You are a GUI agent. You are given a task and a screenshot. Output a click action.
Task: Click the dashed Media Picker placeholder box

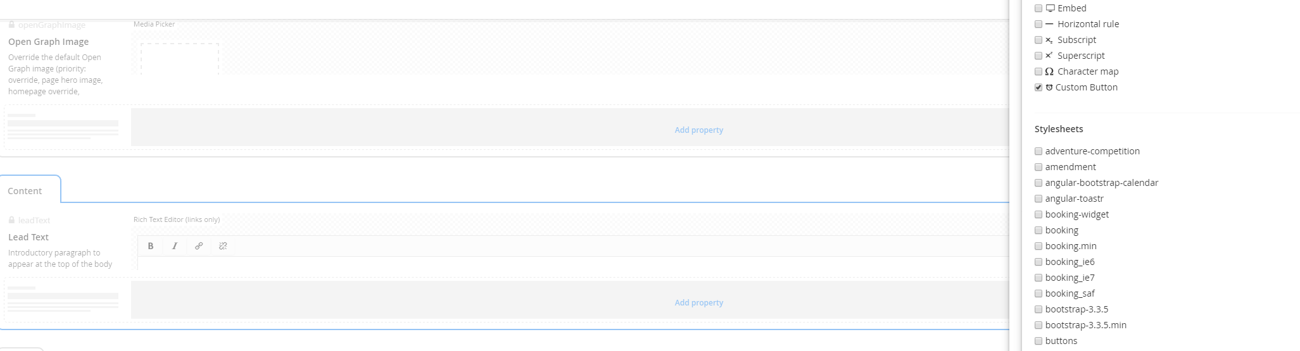(x=180, y=59)
